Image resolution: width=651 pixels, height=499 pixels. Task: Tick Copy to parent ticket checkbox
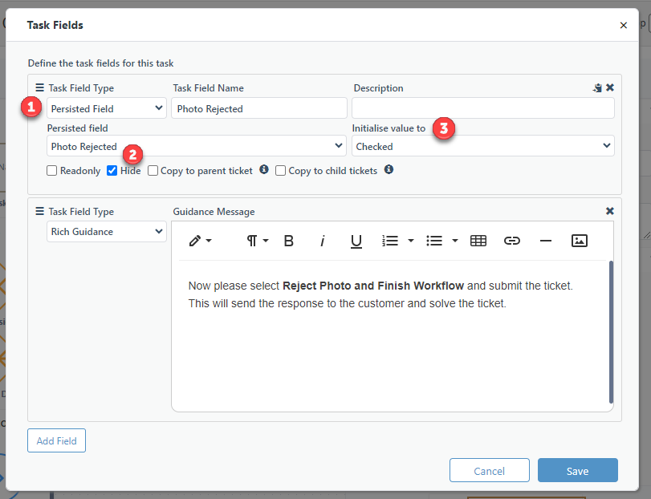click(x=153, y=171)
